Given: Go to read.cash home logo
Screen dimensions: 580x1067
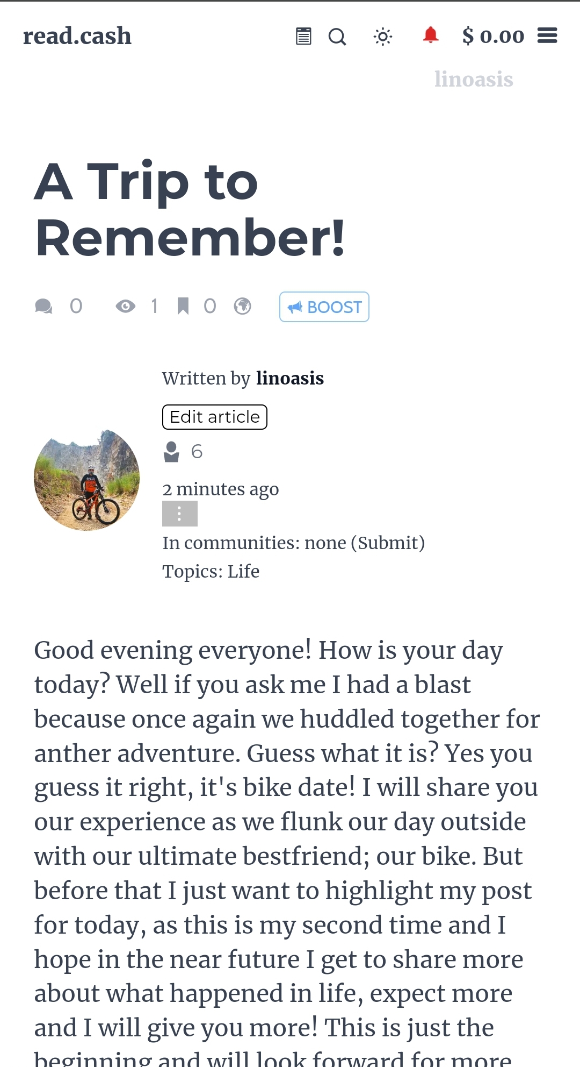Looking at the screenshot, I should (x=77, y=36).
